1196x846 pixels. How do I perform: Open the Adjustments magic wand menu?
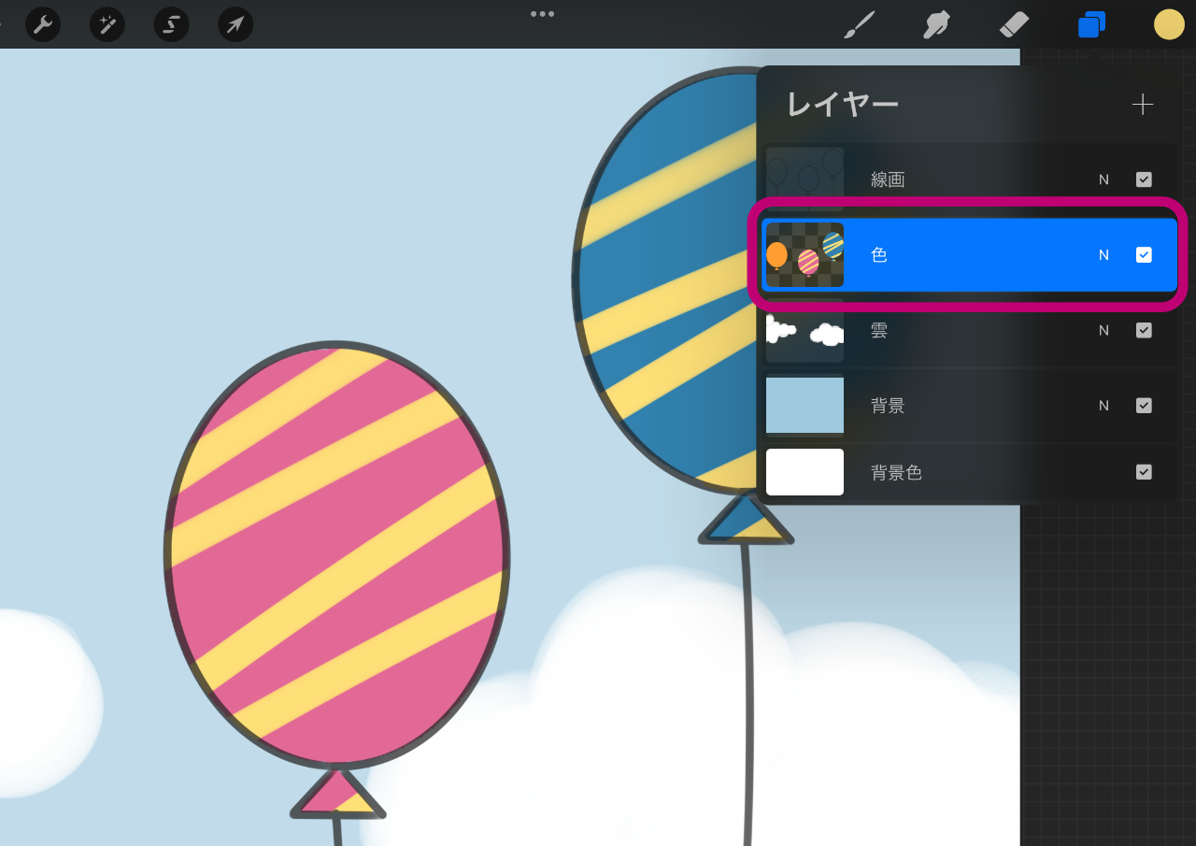(x=107, y=24)
